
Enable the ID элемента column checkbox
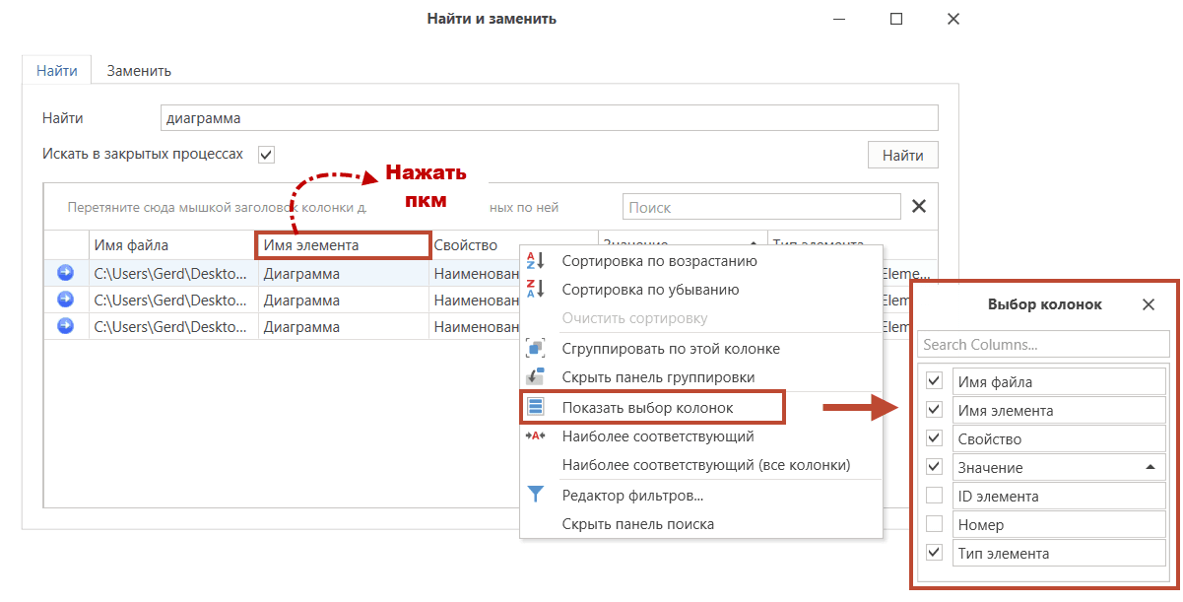[935, 495]
